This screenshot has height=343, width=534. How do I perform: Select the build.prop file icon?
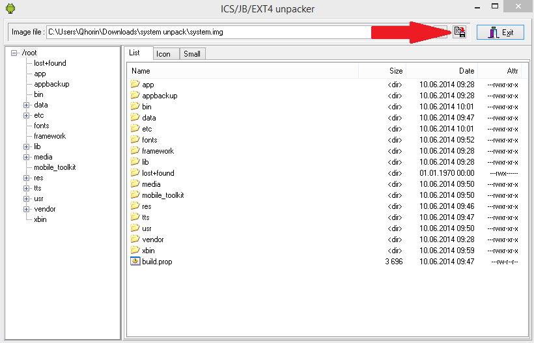[x=135, y=261]
